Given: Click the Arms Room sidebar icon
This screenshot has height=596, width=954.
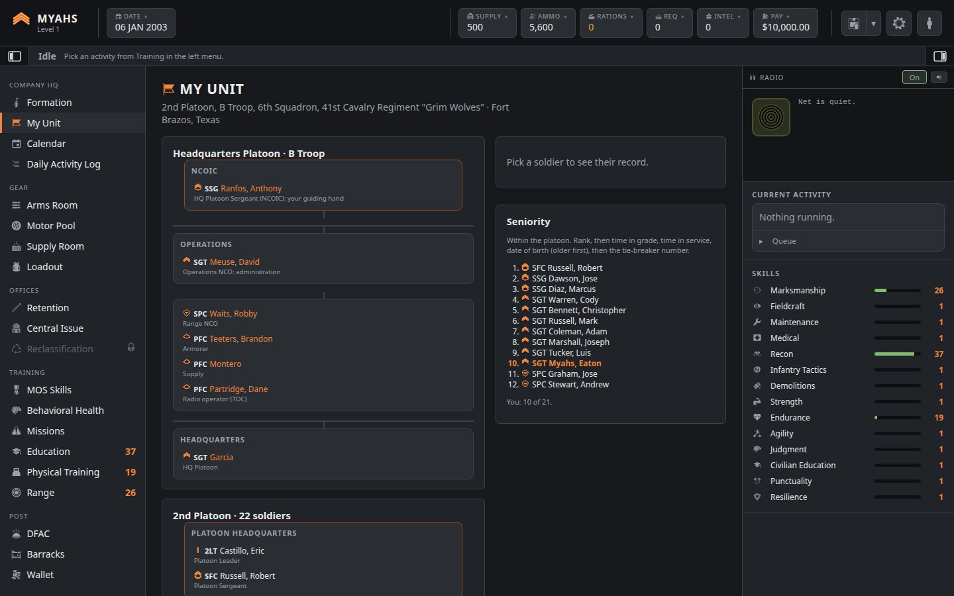Looking at the screenshot, I should (x=17, y=205).
